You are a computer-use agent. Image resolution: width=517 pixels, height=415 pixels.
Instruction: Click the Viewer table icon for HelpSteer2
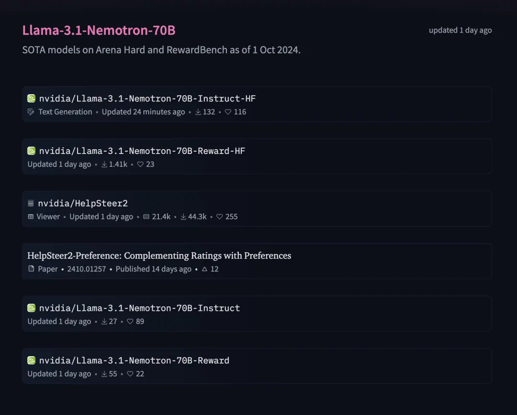[x=31, y=217]
